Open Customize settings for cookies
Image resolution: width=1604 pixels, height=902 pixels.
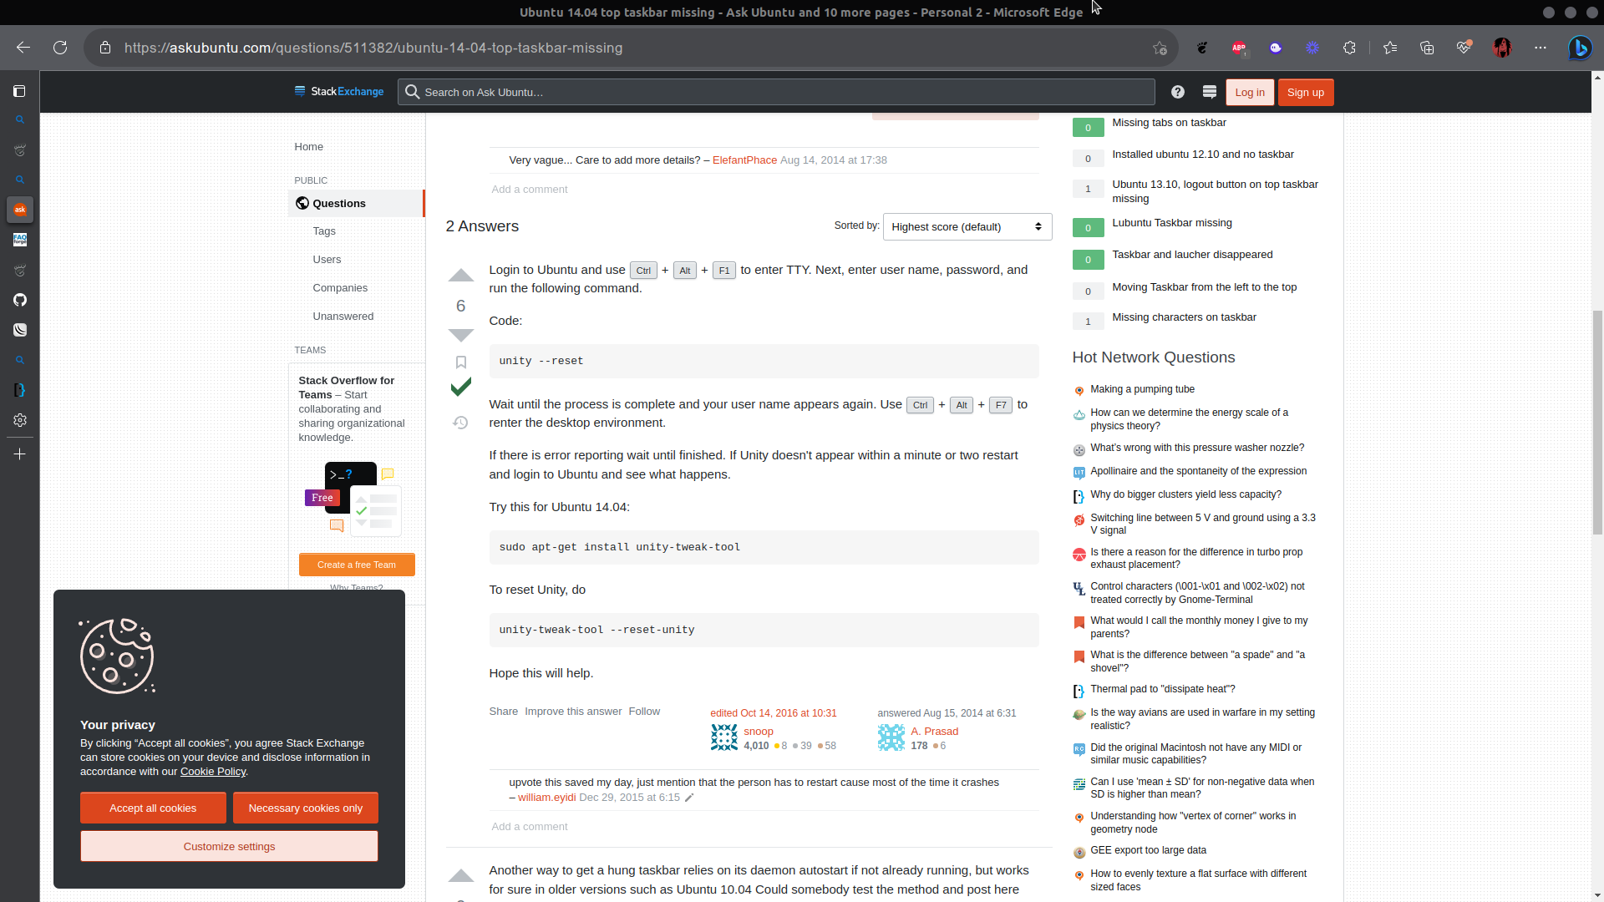click(229, 846)
